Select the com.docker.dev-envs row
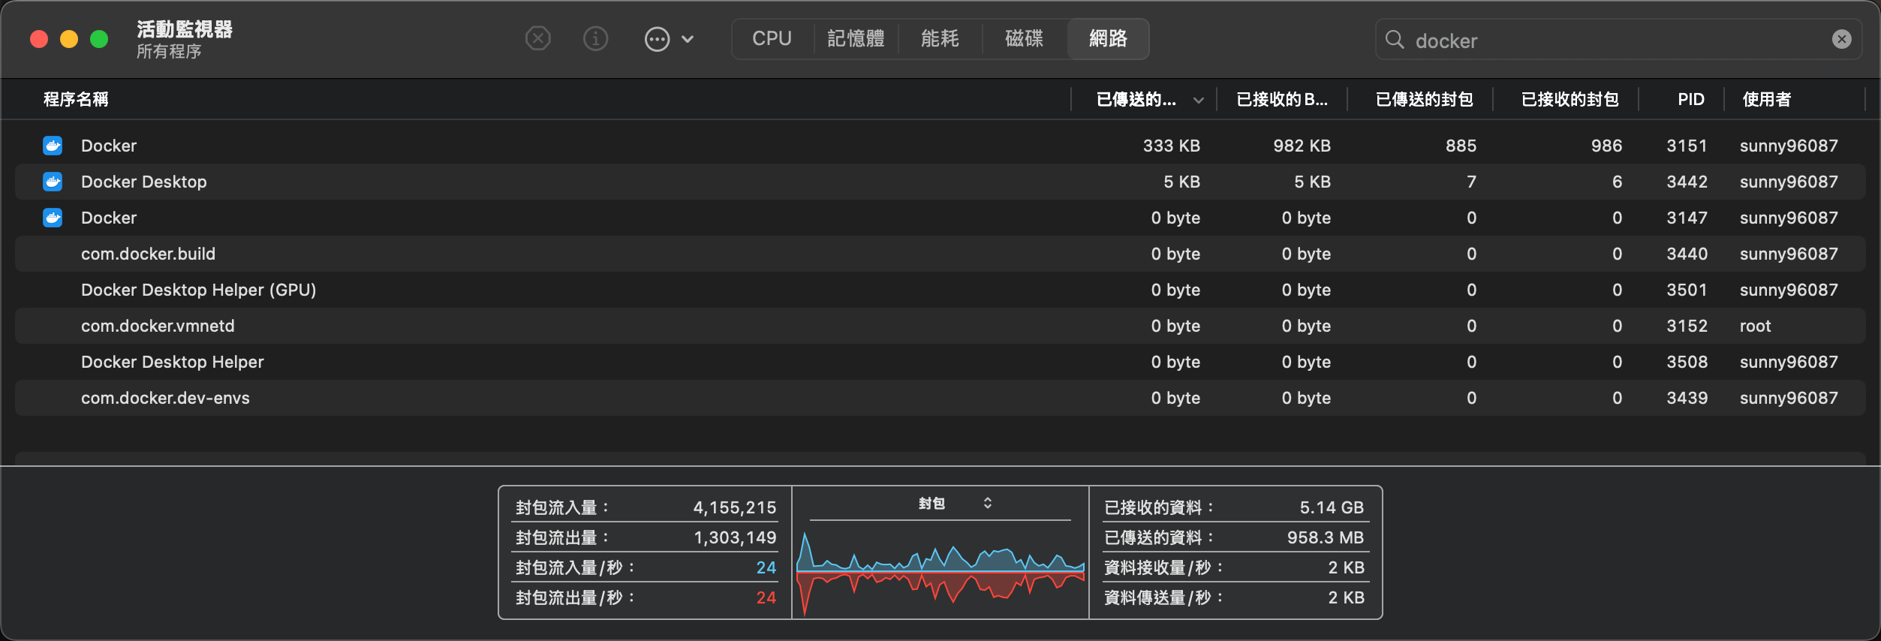This screenshot has width=1881, height=641. 940,398
